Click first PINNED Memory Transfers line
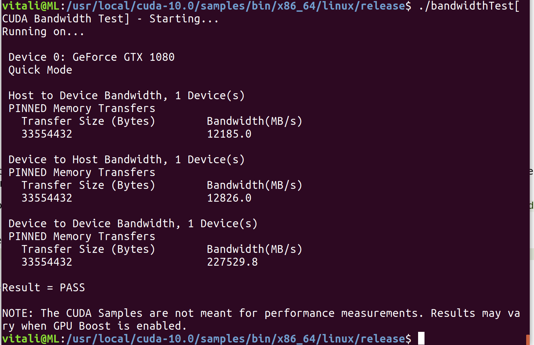Viewport: 534px width, 345px height. 82,108
